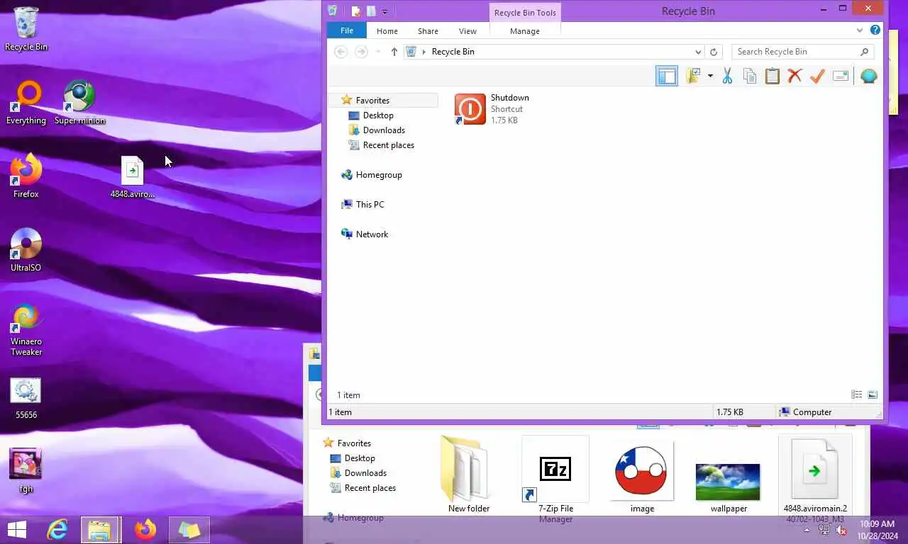Open the Customize Quick Access Toolbar dropdown
Image resolution: width=908 pixels, height=544 pixels.
[x=384, y=11]
